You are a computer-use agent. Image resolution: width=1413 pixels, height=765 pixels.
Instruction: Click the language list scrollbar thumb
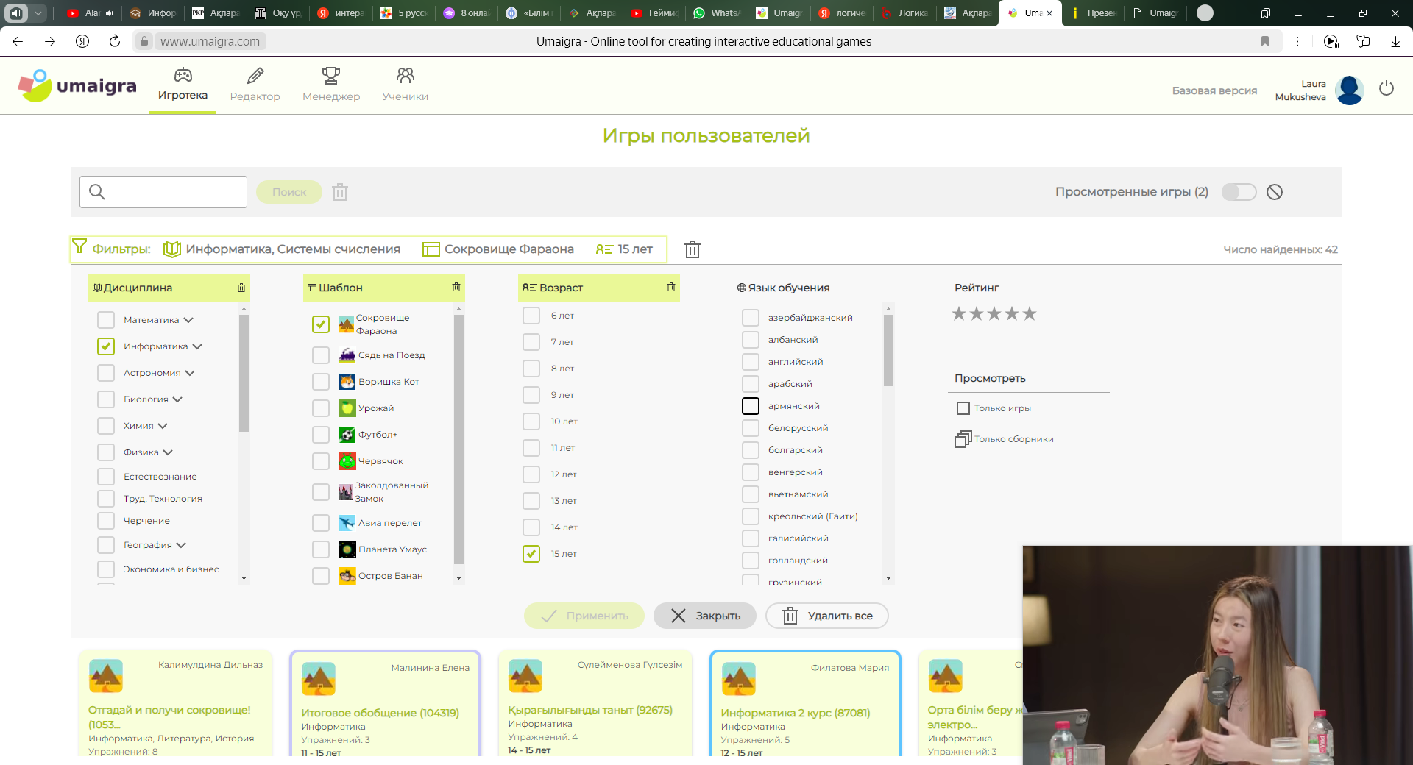[x=888, y=351]
